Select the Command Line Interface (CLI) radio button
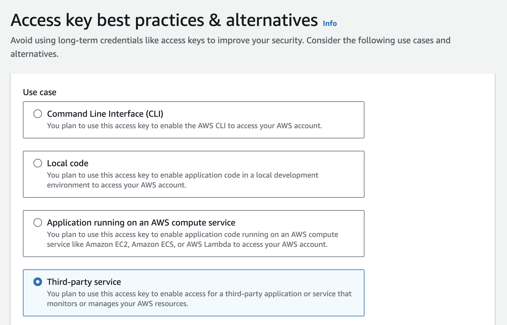This screenshot has height=325, width=507. tap(38, 114)
